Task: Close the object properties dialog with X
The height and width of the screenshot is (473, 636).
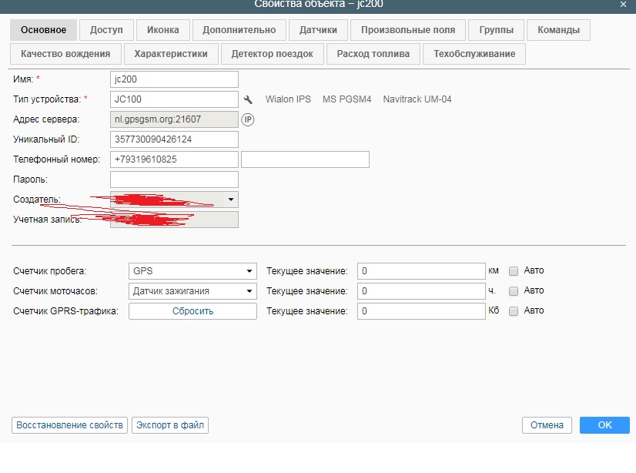Action: [x=623, y=5]
